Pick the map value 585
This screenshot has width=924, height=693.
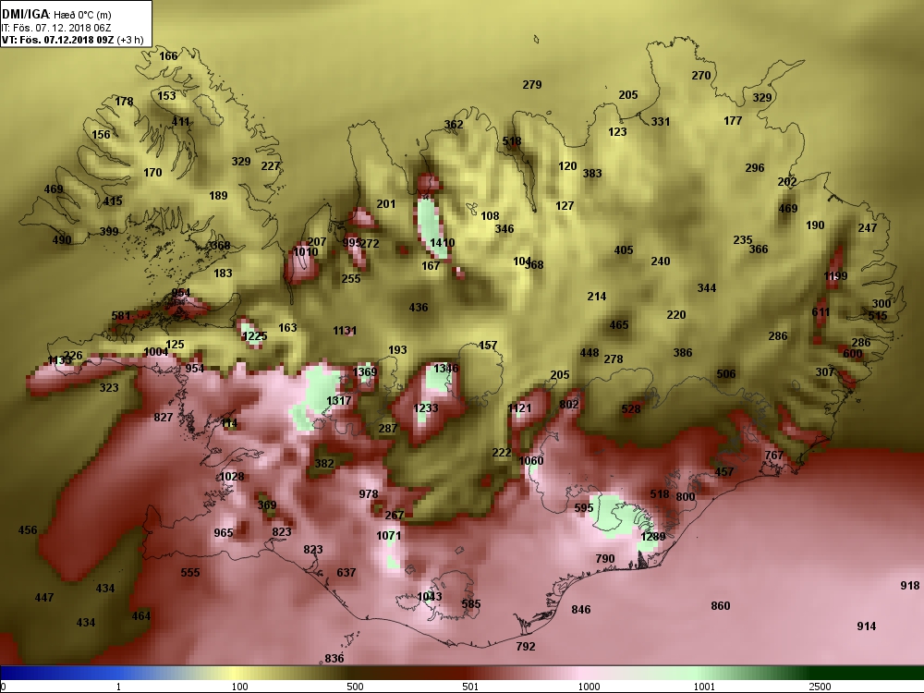click(x=471, y=604)
